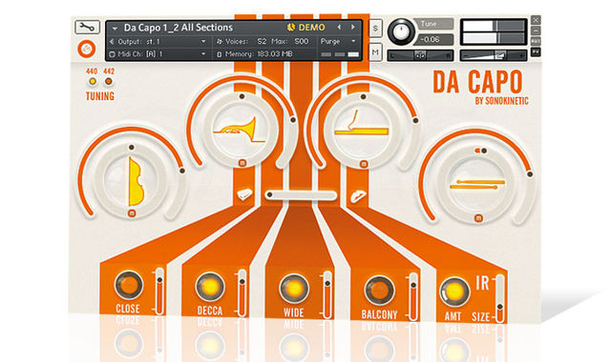Screen dimensions: 611x362
Task: Click the DEMO status icon
Action: click(x=290, y=28)
